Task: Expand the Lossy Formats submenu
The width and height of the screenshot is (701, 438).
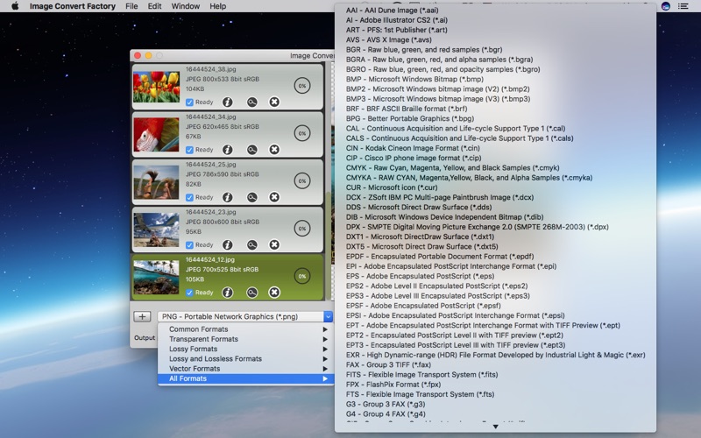Action: [246, 349]
